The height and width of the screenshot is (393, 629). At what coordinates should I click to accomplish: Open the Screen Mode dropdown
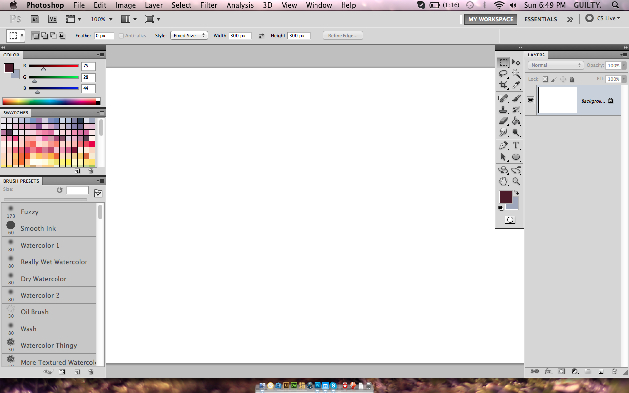tap(153, 19)
